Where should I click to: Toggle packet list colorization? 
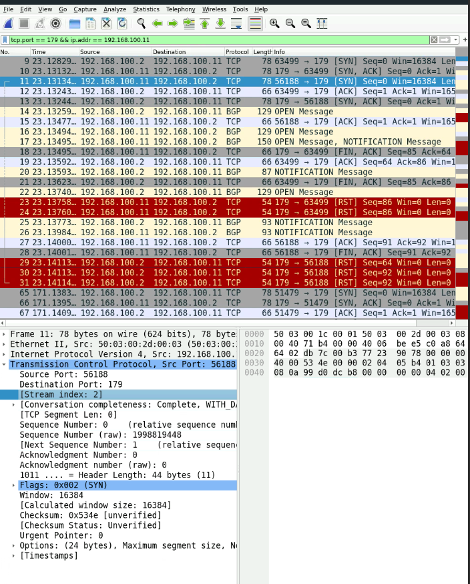(x=255, y=24)
